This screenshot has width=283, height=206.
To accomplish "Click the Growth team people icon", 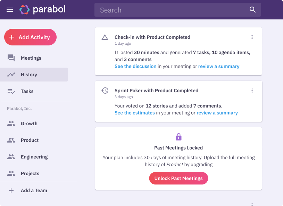I will click(11, 123).
